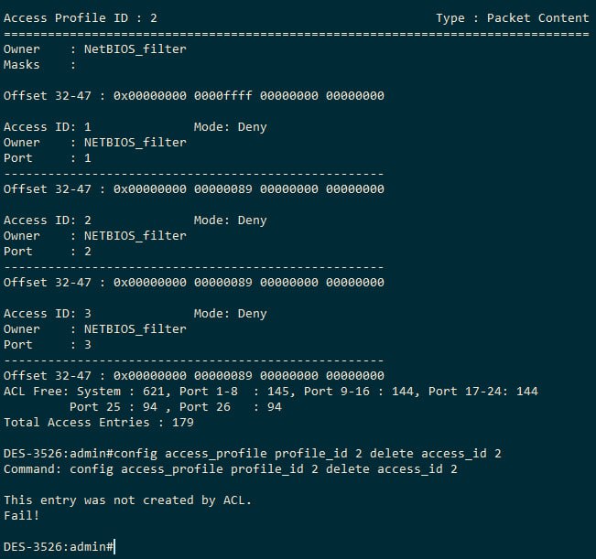Click 'Access ID: 2' entry line

[x=48, y=220]
